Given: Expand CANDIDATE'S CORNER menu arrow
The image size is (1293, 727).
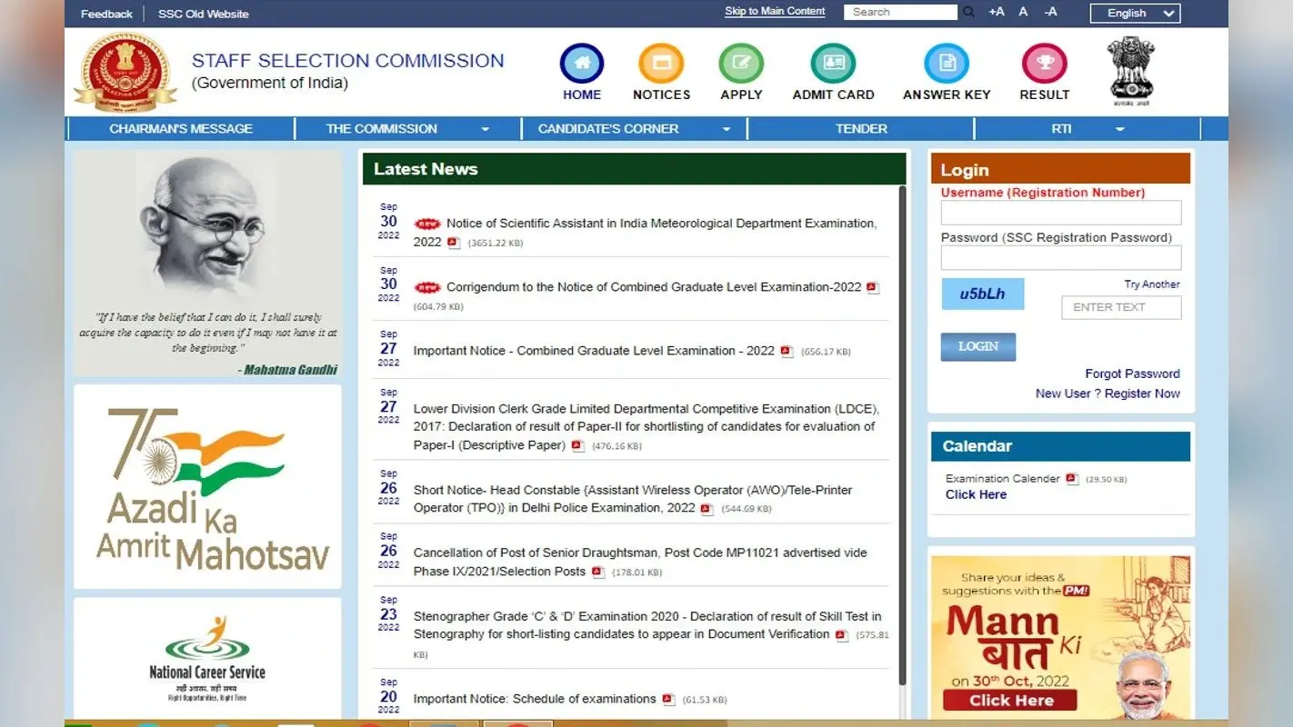Looking at the screenshot, I should (727, 129).
